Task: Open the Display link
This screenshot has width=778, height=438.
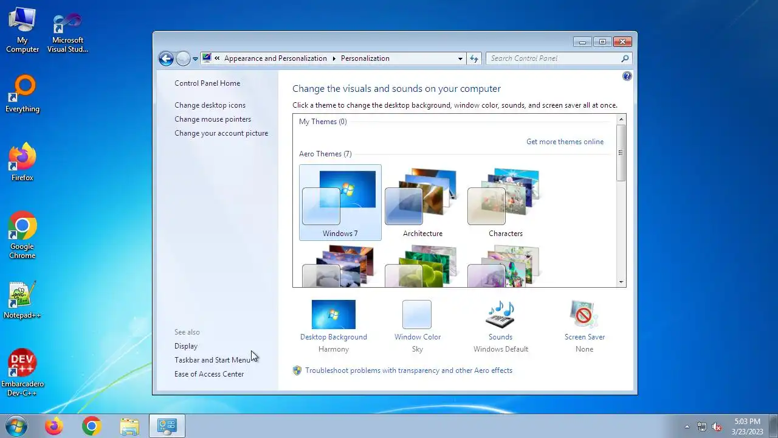Action: coord(186,346)
